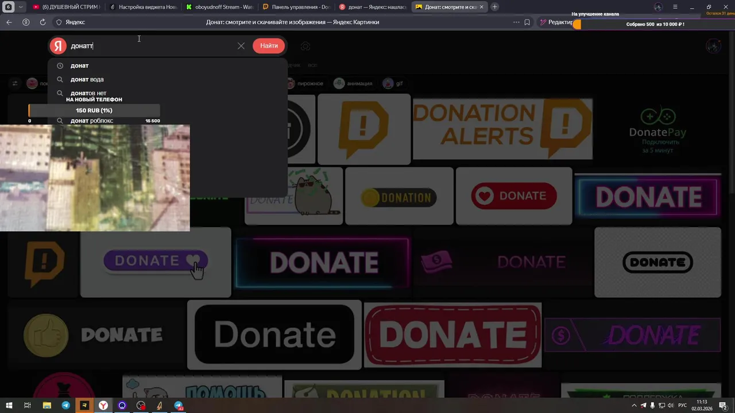This screenshot has height=413, width=735.
Task: Select the анимация filter chip
Action: point(354,84)
